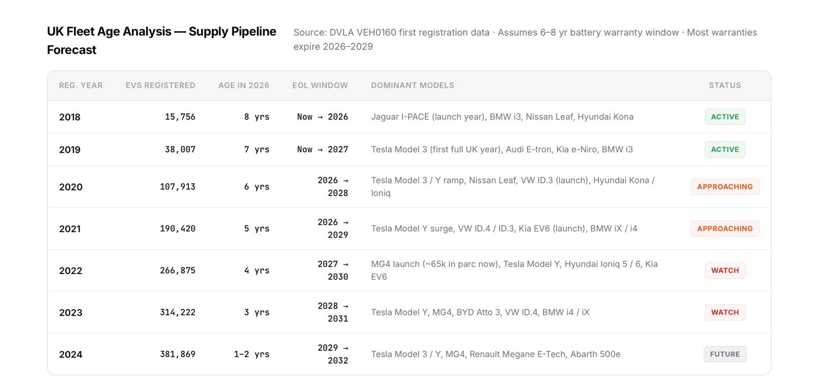Click the REG. YEAR column header
Screen dimensions: 815x382
point(80,86)
